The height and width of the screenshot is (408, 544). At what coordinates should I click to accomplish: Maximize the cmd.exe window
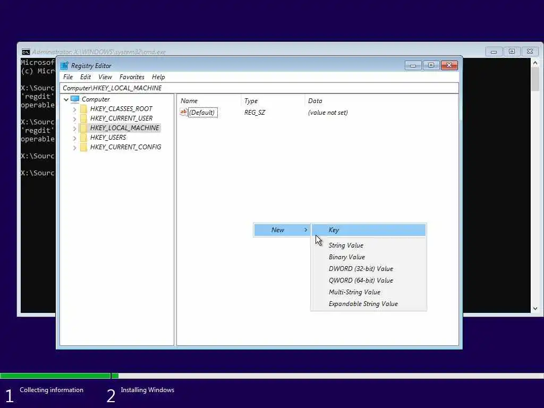512,52
